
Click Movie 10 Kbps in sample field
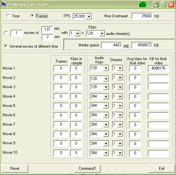point(76,153)
